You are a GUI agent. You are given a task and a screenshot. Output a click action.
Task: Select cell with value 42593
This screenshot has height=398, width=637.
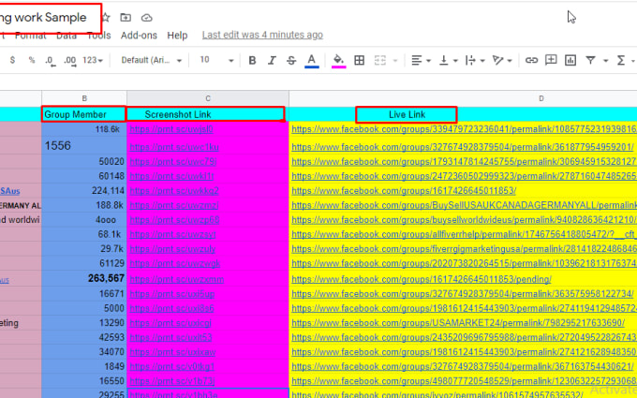click(84, 337)
